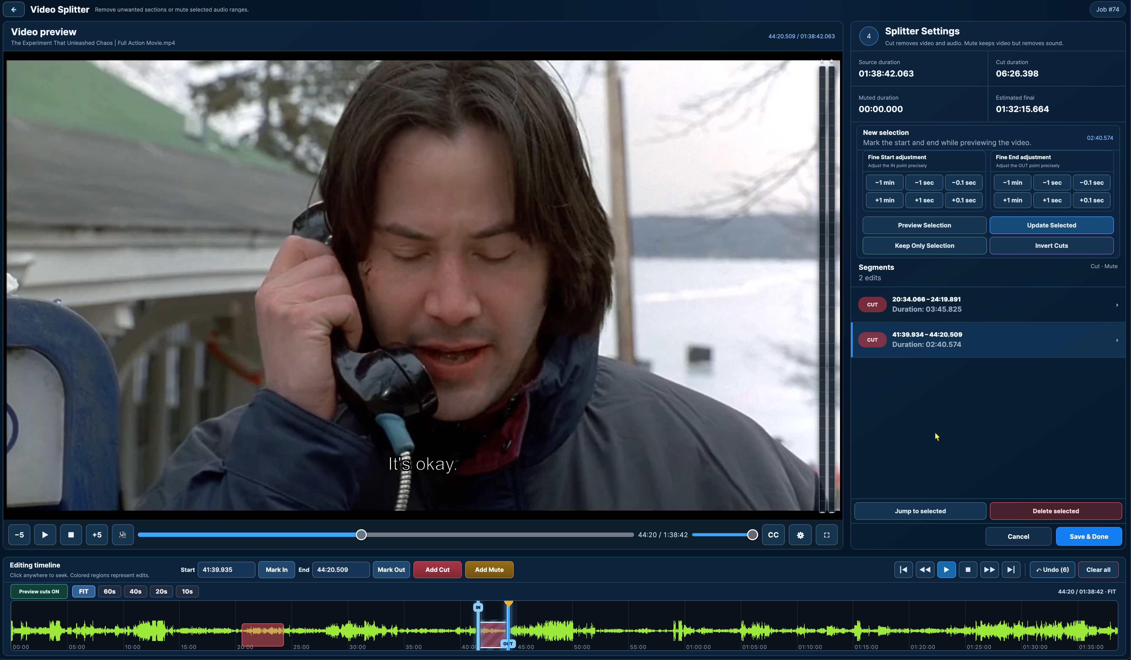Screen dimensions: 1131x660
Task: Add 0.1 sec to Fine End
Action: [x=1091, y=200]
